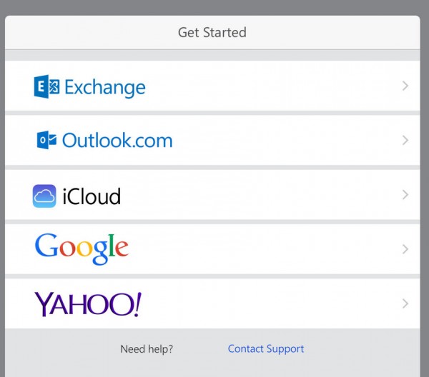Open the Google row disclosure arrow
Viewport: 429px width, 377px height.
click(405, 249)
